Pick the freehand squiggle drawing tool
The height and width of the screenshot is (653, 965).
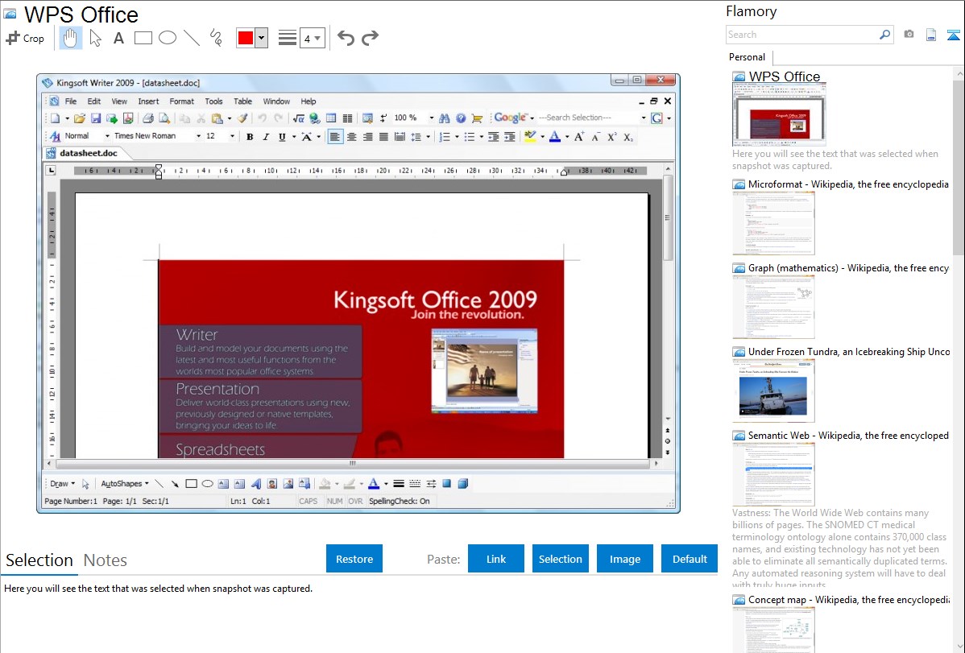[216, 38]
